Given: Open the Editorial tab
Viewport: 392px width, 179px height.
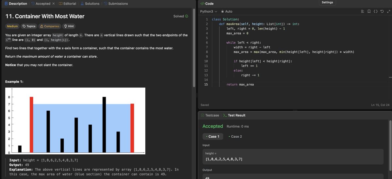Looking at the screenshot, I should pos(67,4).
